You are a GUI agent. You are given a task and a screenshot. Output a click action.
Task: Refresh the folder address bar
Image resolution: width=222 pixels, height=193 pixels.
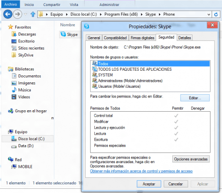[216, 14]
